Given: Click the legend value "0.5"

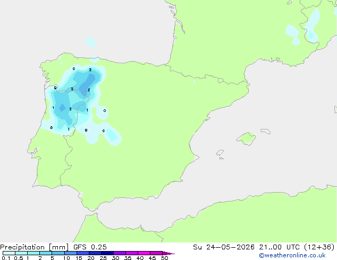Looking at the screenshot, I should coord(19,258).
